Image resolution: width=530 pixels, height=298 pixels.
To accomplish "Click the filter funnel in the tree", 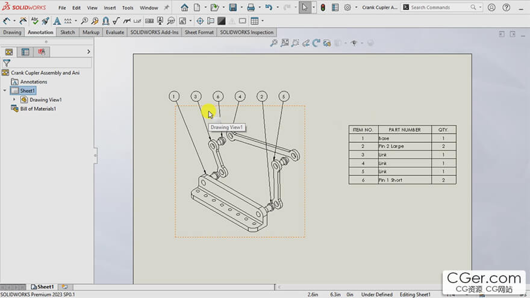I will (7, 63).
